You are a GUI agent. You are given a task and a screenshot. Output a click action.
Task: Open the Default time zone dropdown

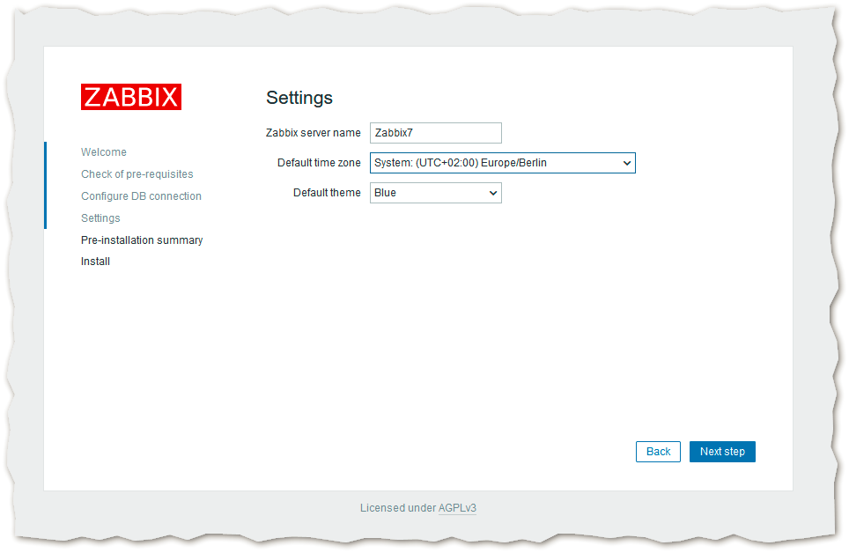pyautogui.click(x=493, y=163)
